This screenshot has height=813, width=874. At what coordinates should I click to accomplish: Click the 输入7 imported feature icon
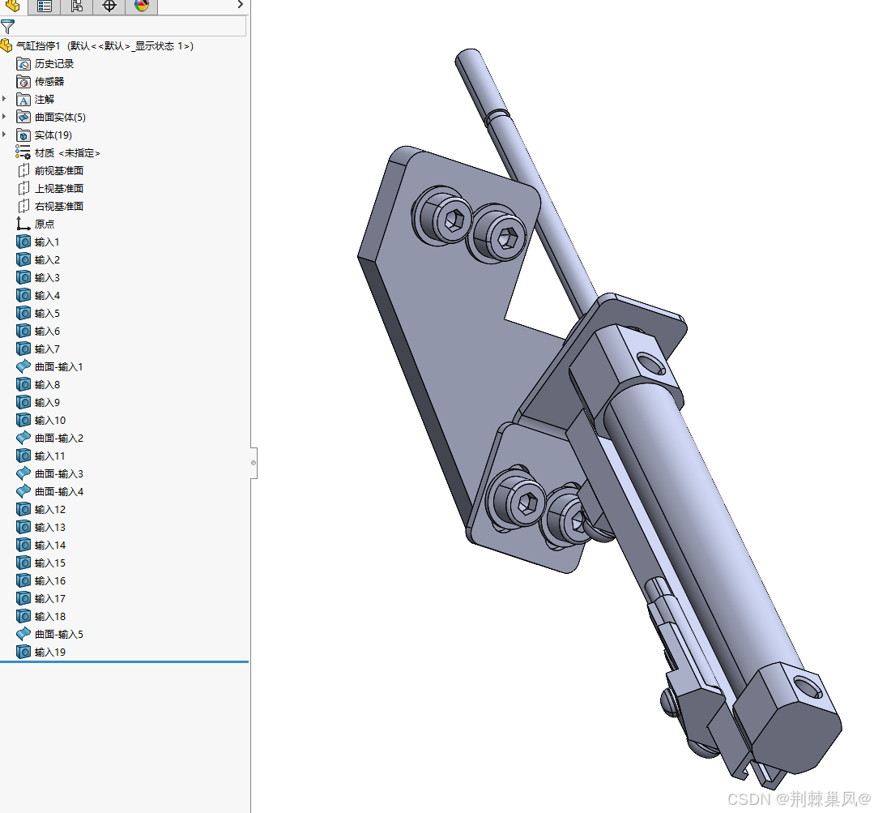click(23, 349)
